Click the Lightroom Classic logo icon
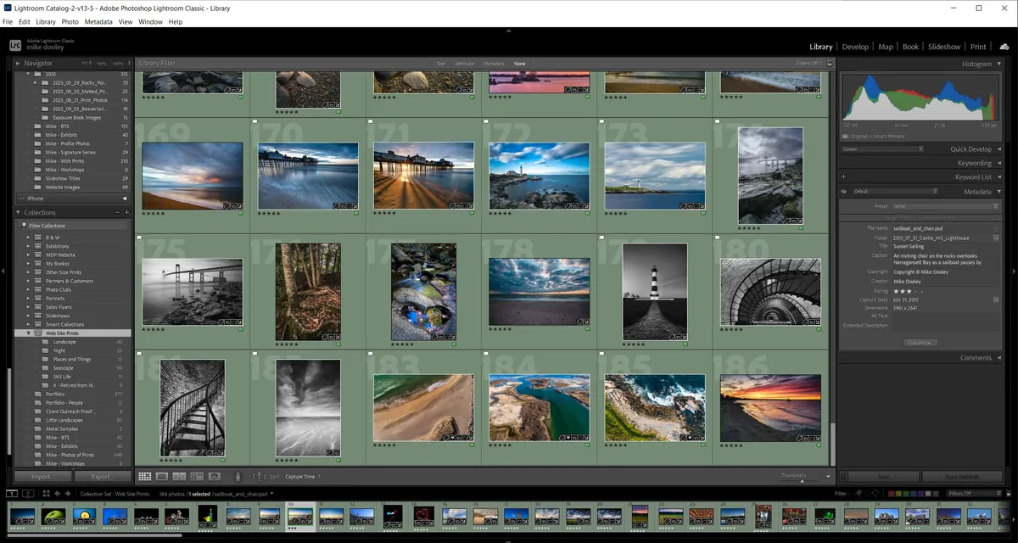The width and height of the screenshot is (1018, 543). coord(14,43)
